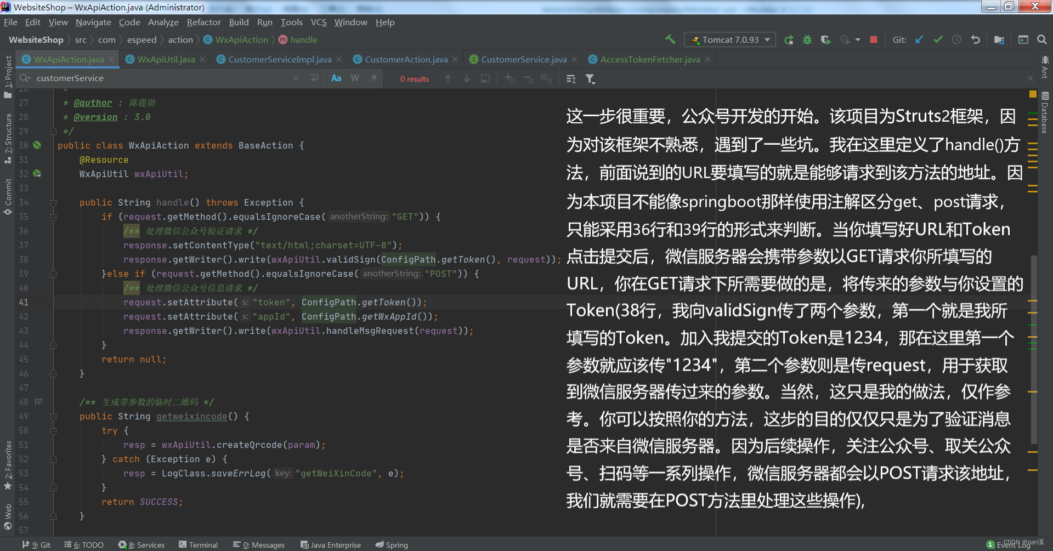Click the Run with Coverage icon
The image size is (1053, 551).
[825, 39]
